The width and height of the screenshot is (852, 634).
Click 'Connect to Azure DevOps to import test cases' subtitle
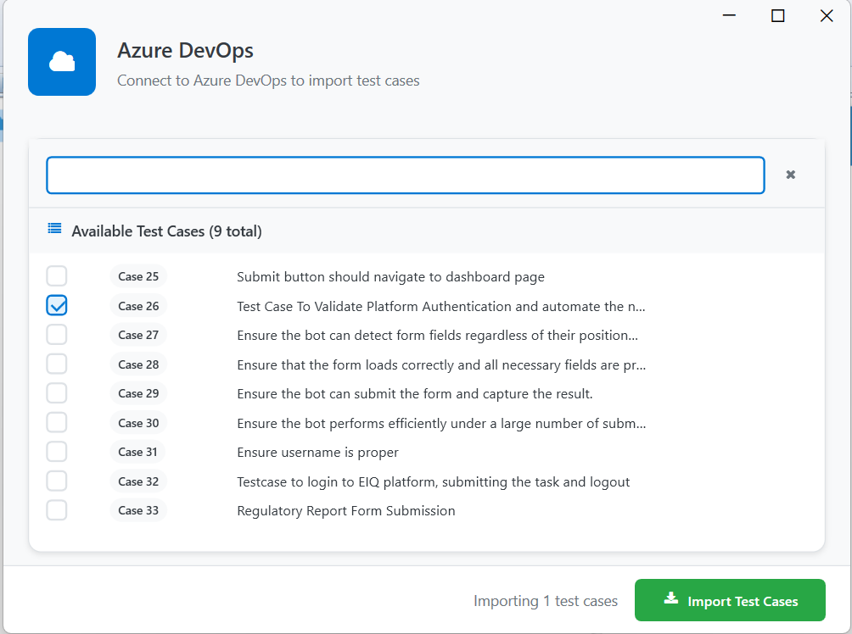pos(268,81)
